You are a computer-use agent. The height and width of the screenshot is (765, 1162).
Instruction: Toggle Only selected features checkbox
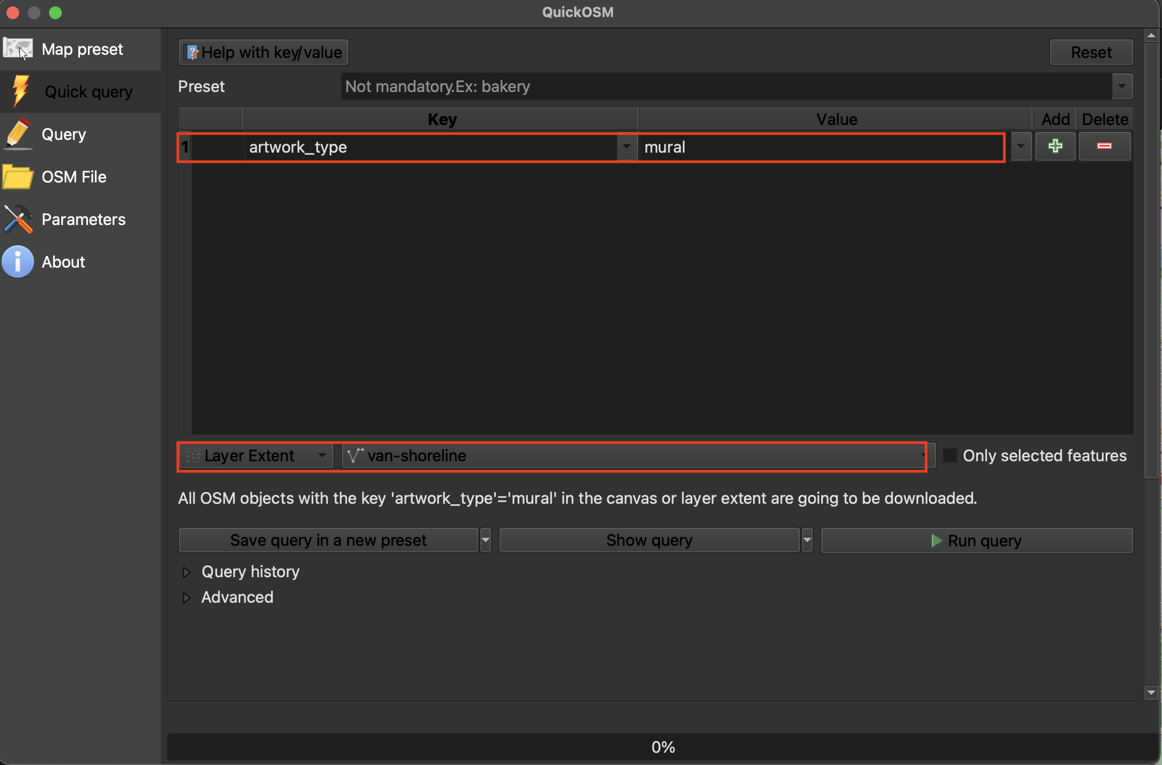[x=950, y=455]
